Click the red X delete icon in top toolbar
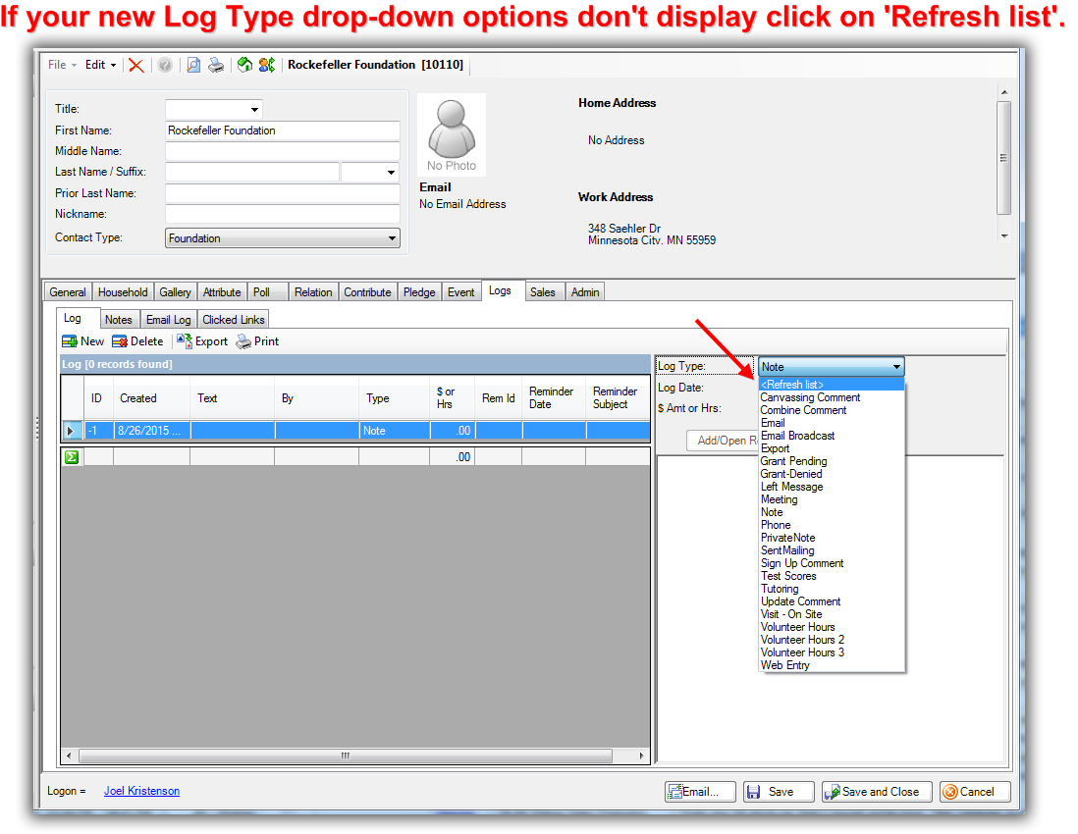1078x834 pixels. pyautogui.click(x=136, y=65)
